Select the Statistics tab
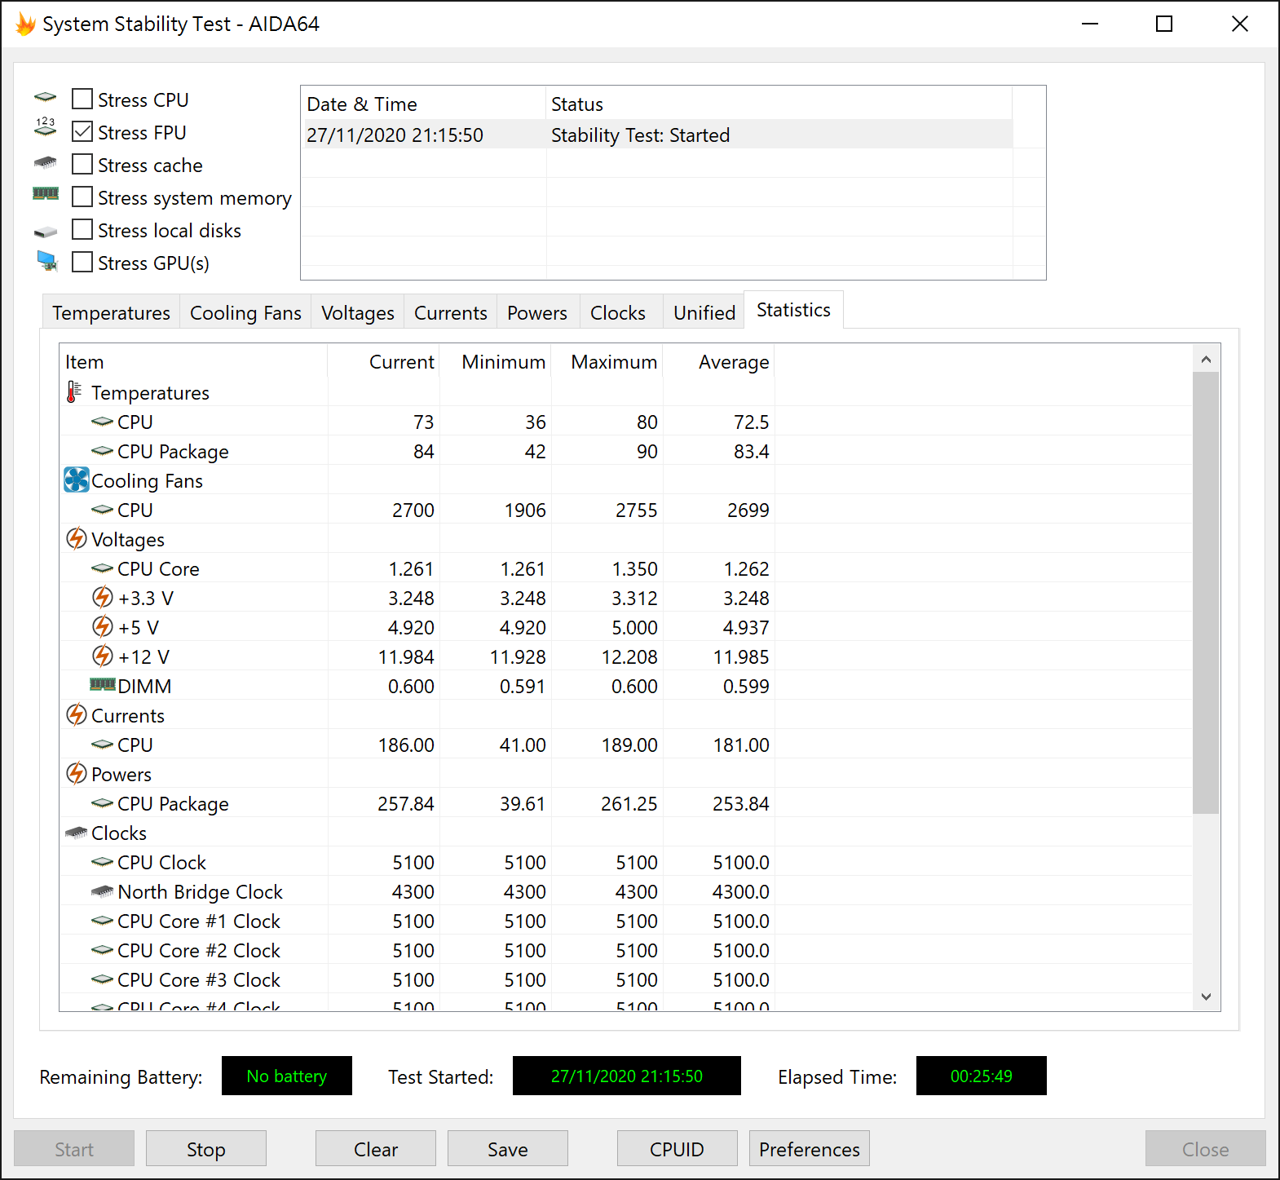The image size is (1280, 1180). [793, 310]
